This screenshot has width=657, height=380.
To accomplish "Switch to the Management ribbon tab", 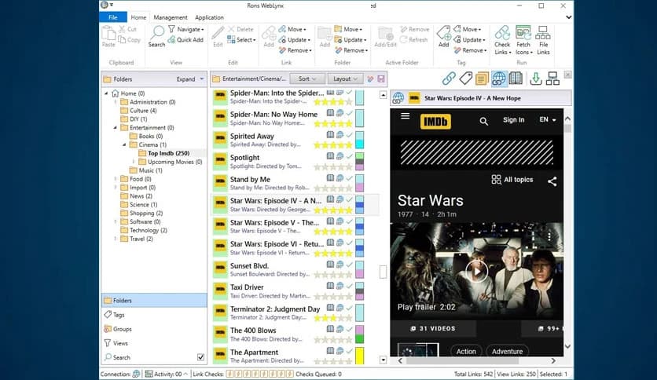I will point(171,16).
